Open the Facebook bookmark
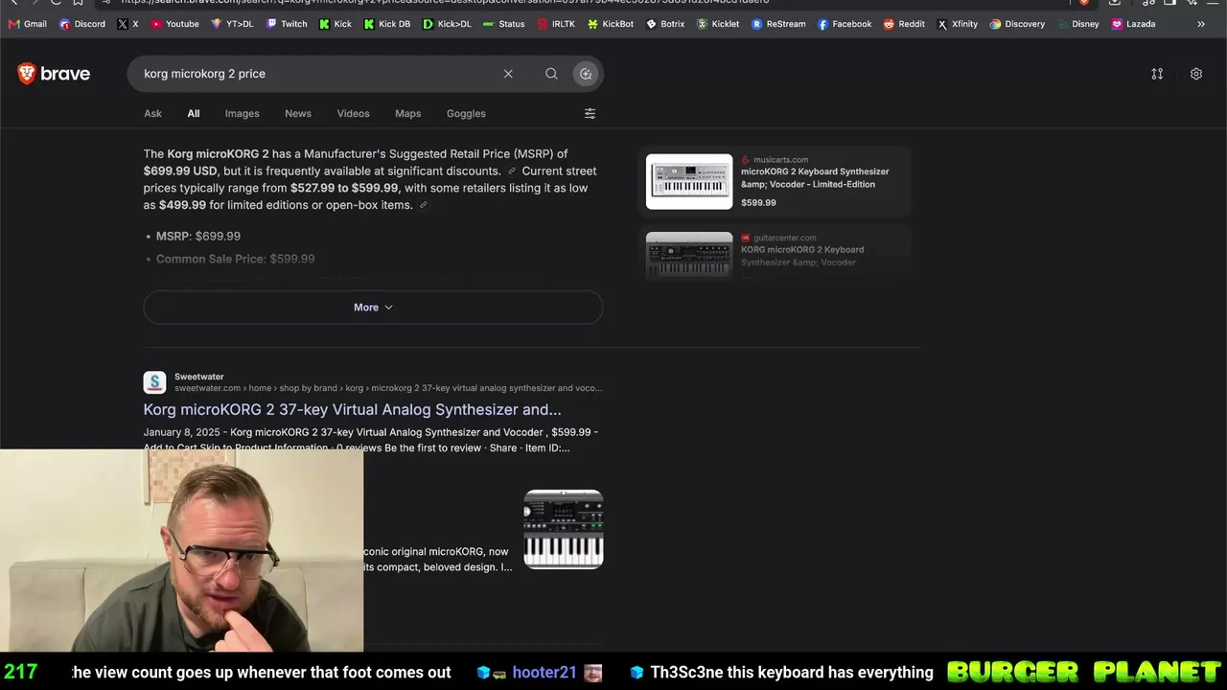 coord(845,24)
